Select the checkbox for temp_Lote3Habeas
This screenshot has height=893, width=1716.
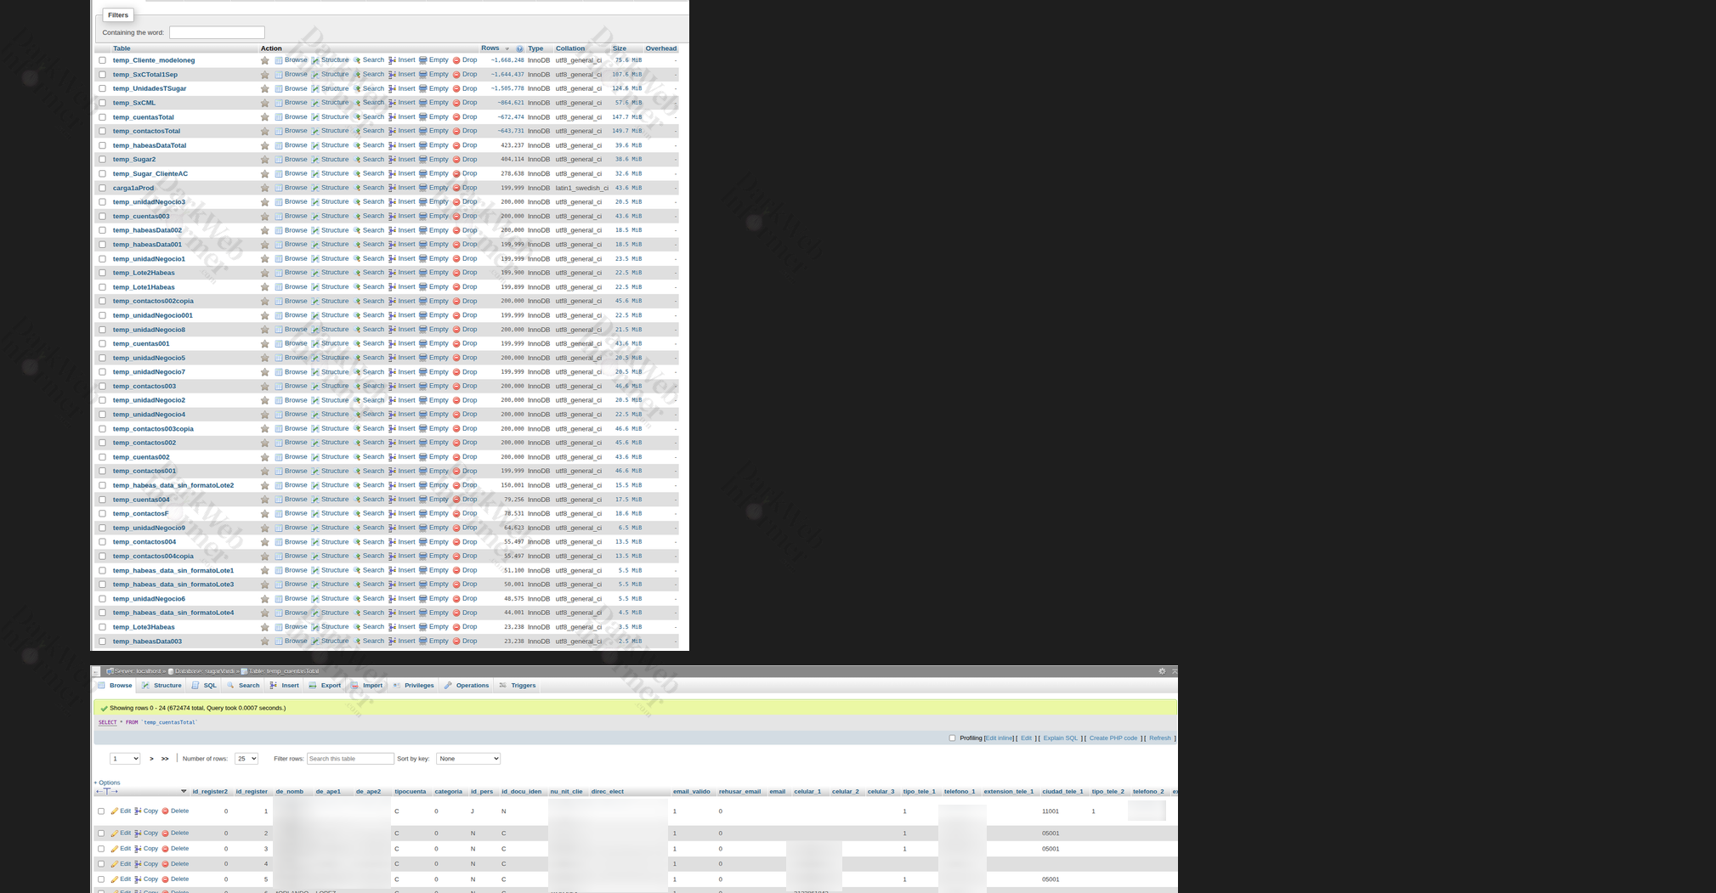[103, 627]
